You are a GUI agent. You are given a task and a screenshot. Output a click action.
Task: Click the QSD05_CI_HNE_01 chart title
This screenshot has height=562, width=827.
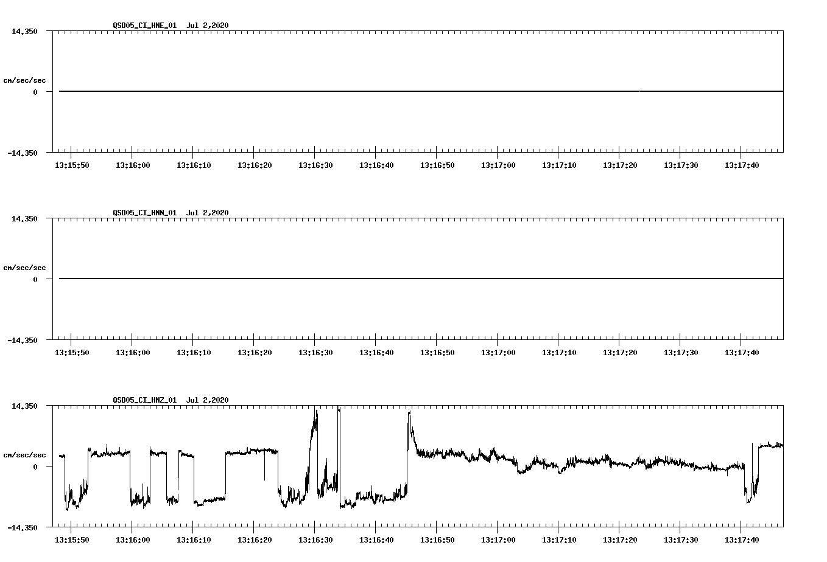pos(171,25)
